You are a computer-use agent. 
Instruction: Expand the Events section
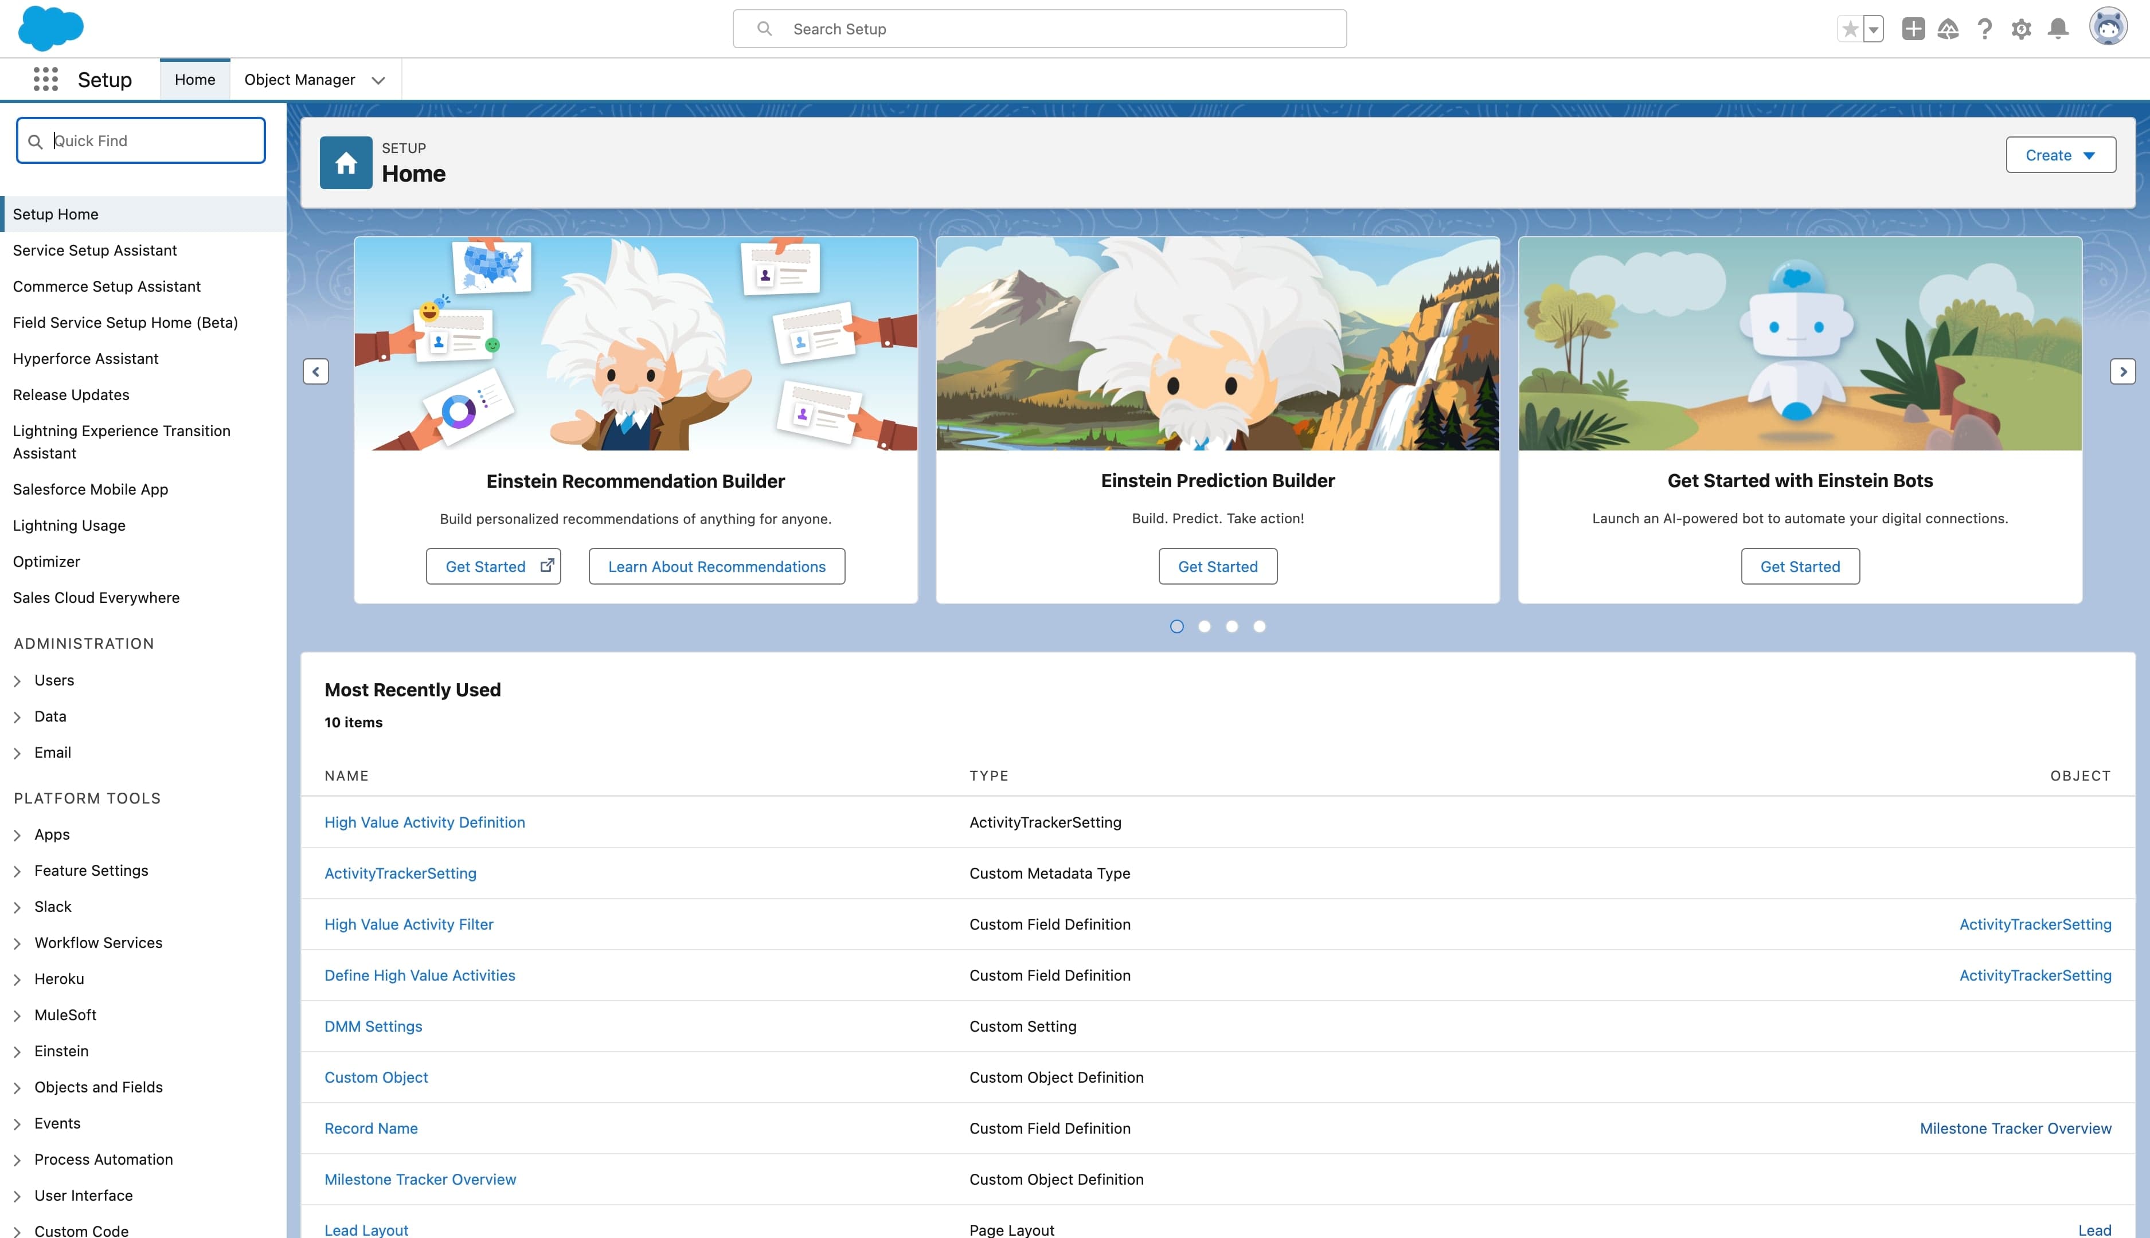tap(17, 1125)
